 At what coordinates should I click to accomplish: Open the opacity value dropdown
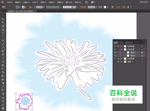click(96, 7)
